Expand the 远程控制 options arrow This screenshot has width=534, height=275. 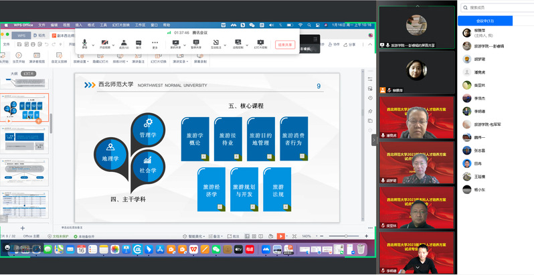pyautogui.click(x=247, y=45)
